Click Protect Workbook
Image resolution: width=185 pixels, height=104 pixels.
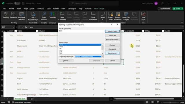click(118, 16)
